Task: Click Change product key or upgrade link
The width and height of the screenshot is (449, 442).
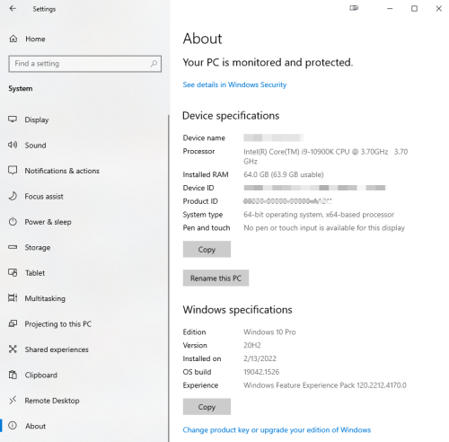Action: tap(277, 430)
